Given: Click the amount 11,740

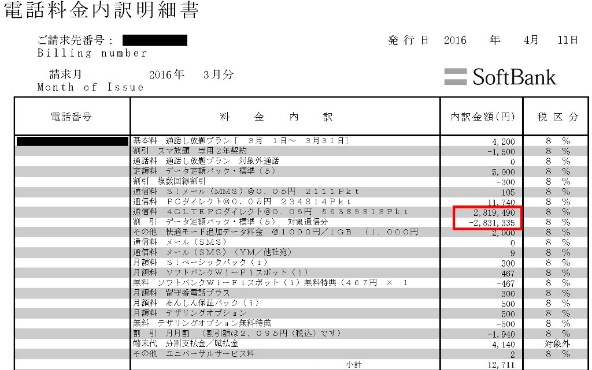Looking at the screenshot, I should [x=501, y=203].
